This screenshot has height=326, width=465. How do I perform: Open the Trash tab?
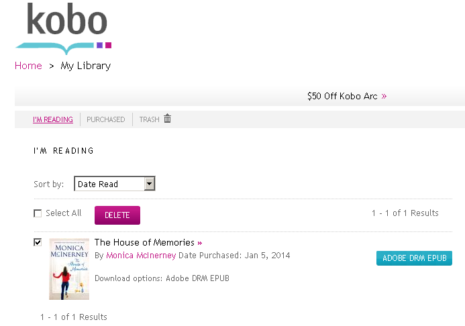click(x=149, y=119)
